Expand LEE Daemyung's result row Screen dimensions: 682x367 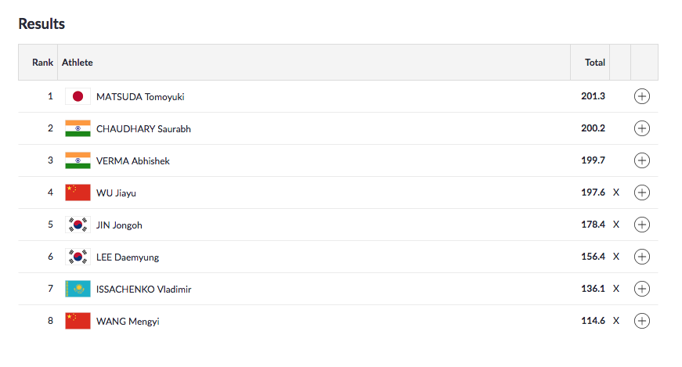click(642, 257)
